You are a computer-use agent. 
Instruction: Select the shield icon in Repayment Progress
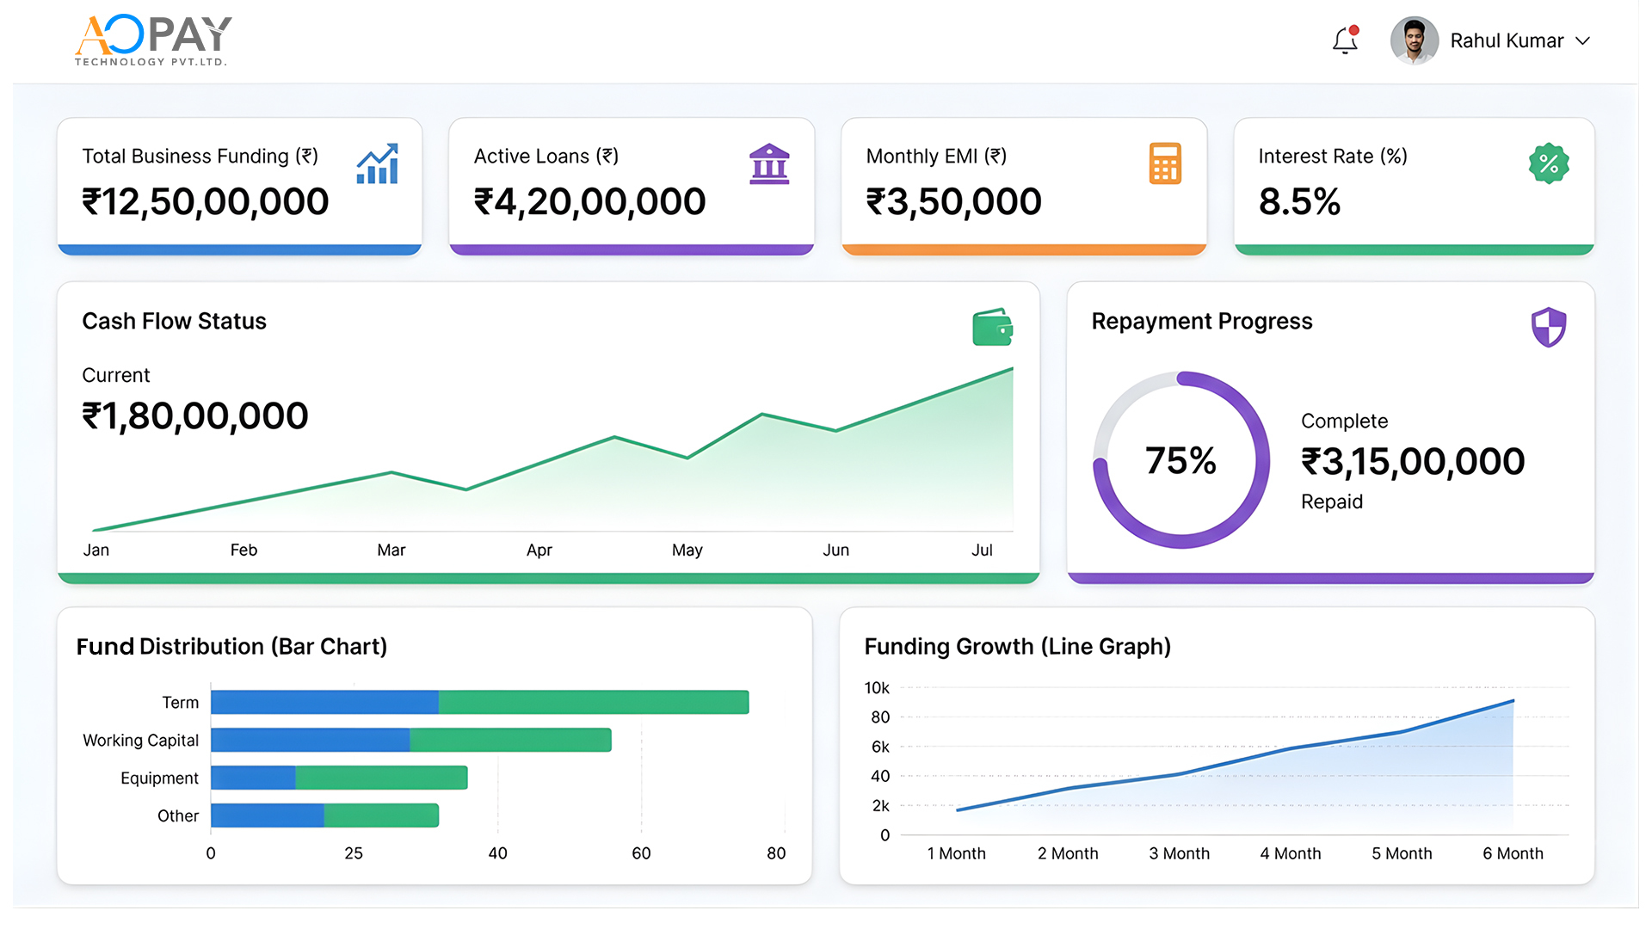[x=1549, y=327]
